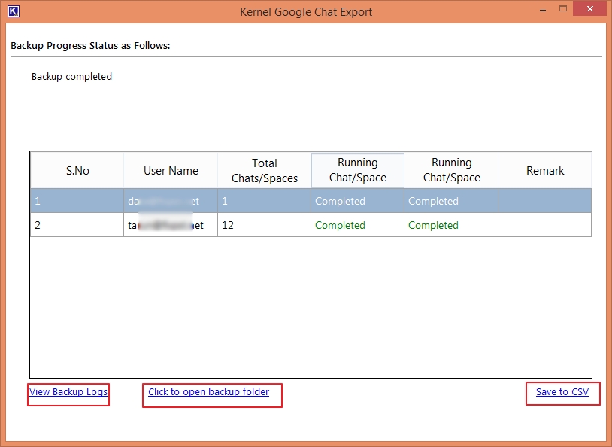612x447 pixels.
Task: Select row with serial number 1
Action: (x=311, y=201)
